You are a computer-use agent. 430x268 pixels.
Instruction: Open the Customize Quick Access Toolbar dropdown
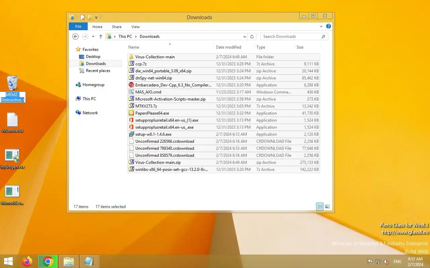[x=96, y=17]
